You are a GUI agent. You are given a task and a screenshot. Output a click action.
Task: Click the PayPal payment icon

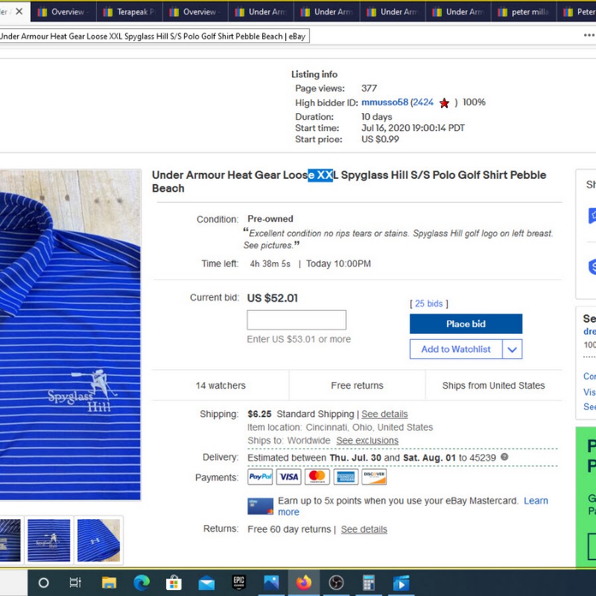(260, 477)
